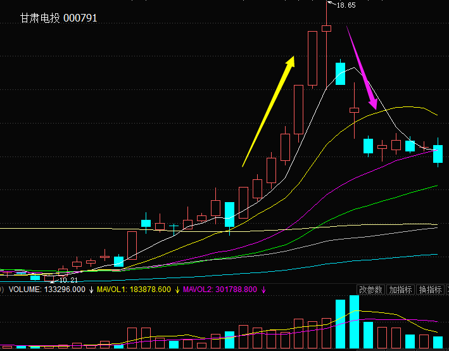Viewport: 449px width, 351px height.
Task: Click the 加指标 button
Action: click(x=400, y=290)
